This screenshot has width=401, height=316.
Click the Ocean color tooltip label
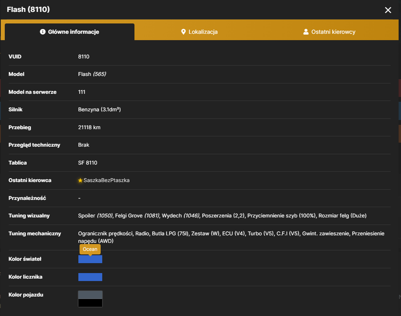pyautogui.click(x=90, y=249)
